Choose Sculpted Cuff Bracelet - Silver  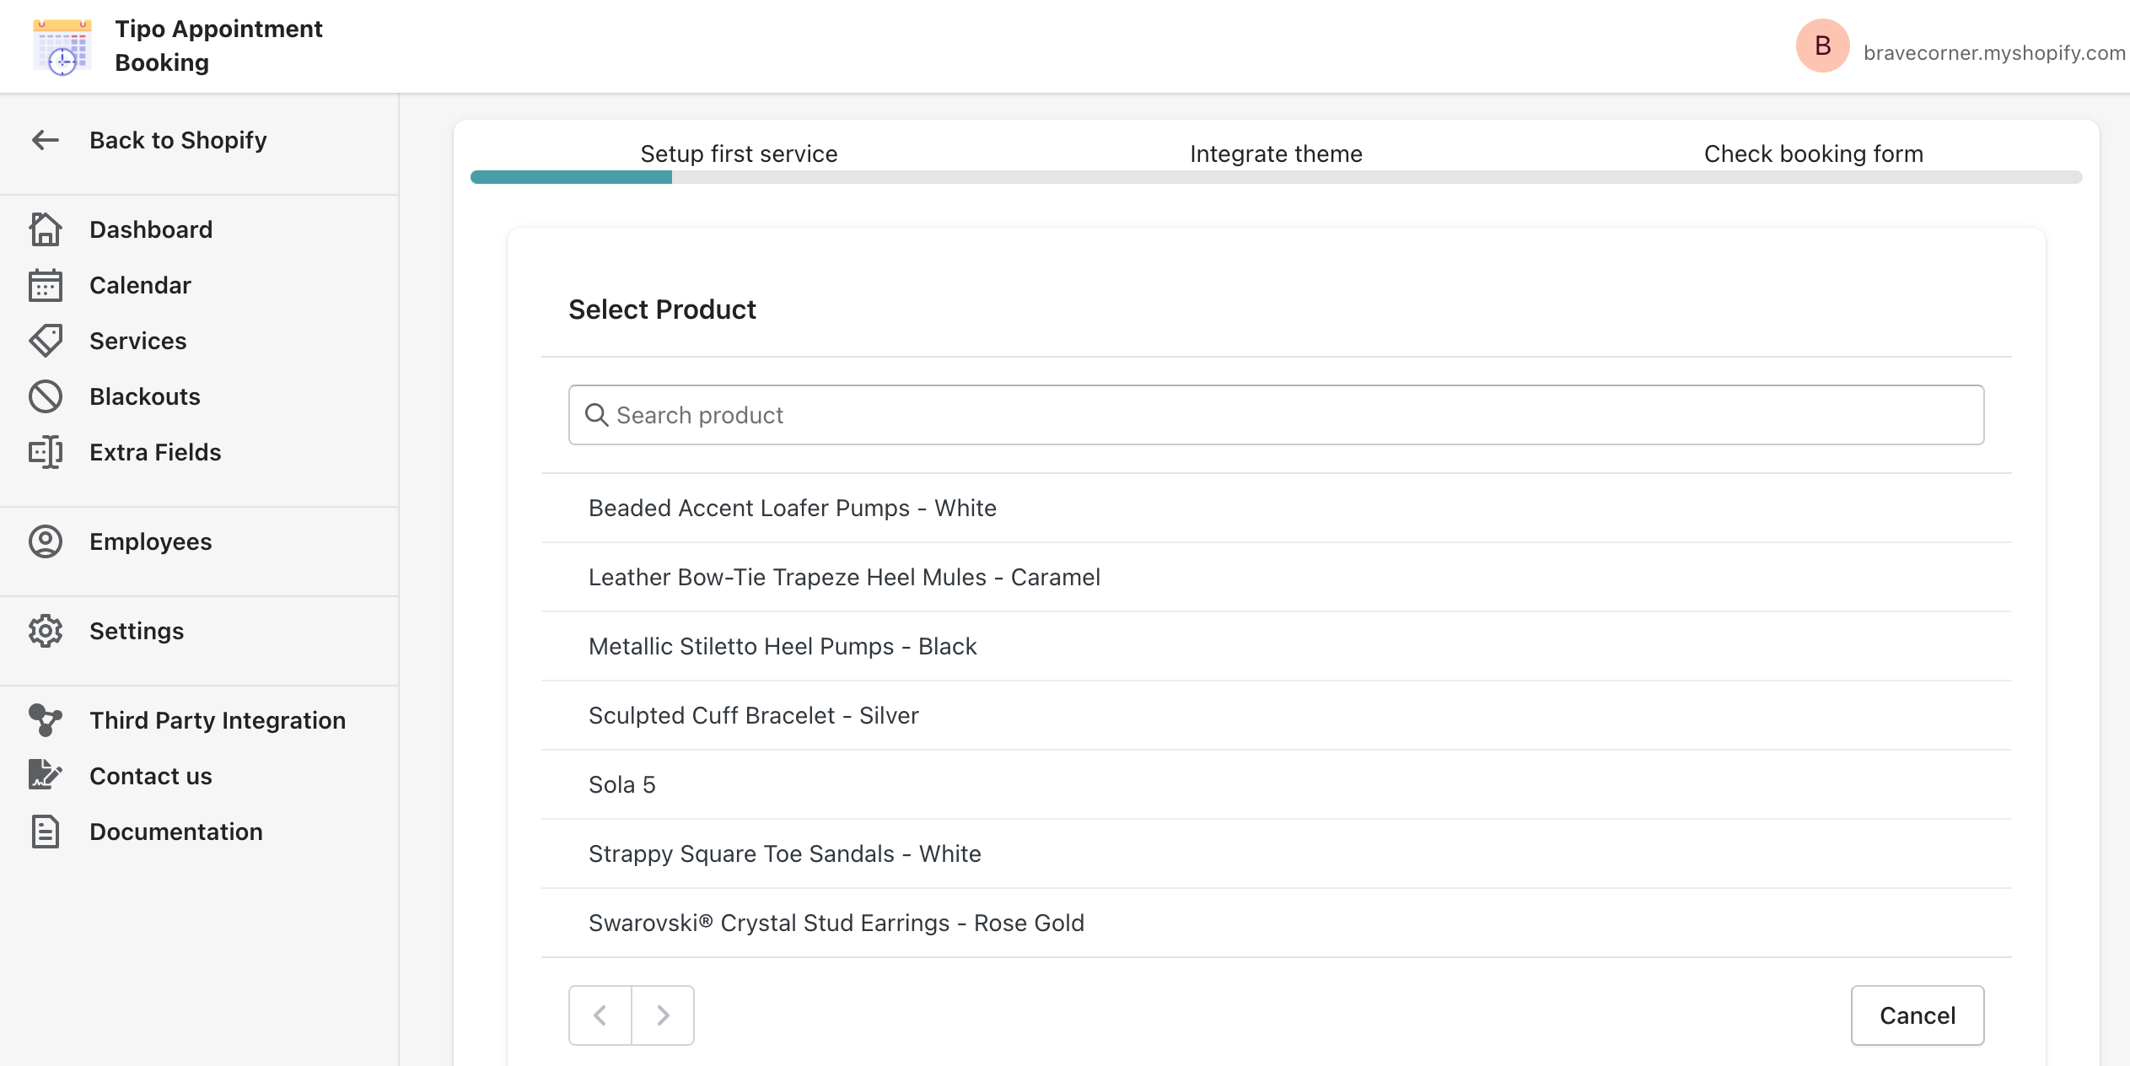1276,715
